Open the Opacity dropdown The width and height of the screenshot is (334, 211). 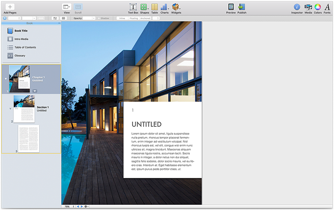coord(89,18)
